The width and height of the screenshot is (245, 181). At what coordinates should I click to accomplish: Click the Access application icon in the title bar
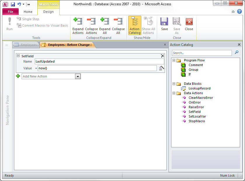(5, 4)
